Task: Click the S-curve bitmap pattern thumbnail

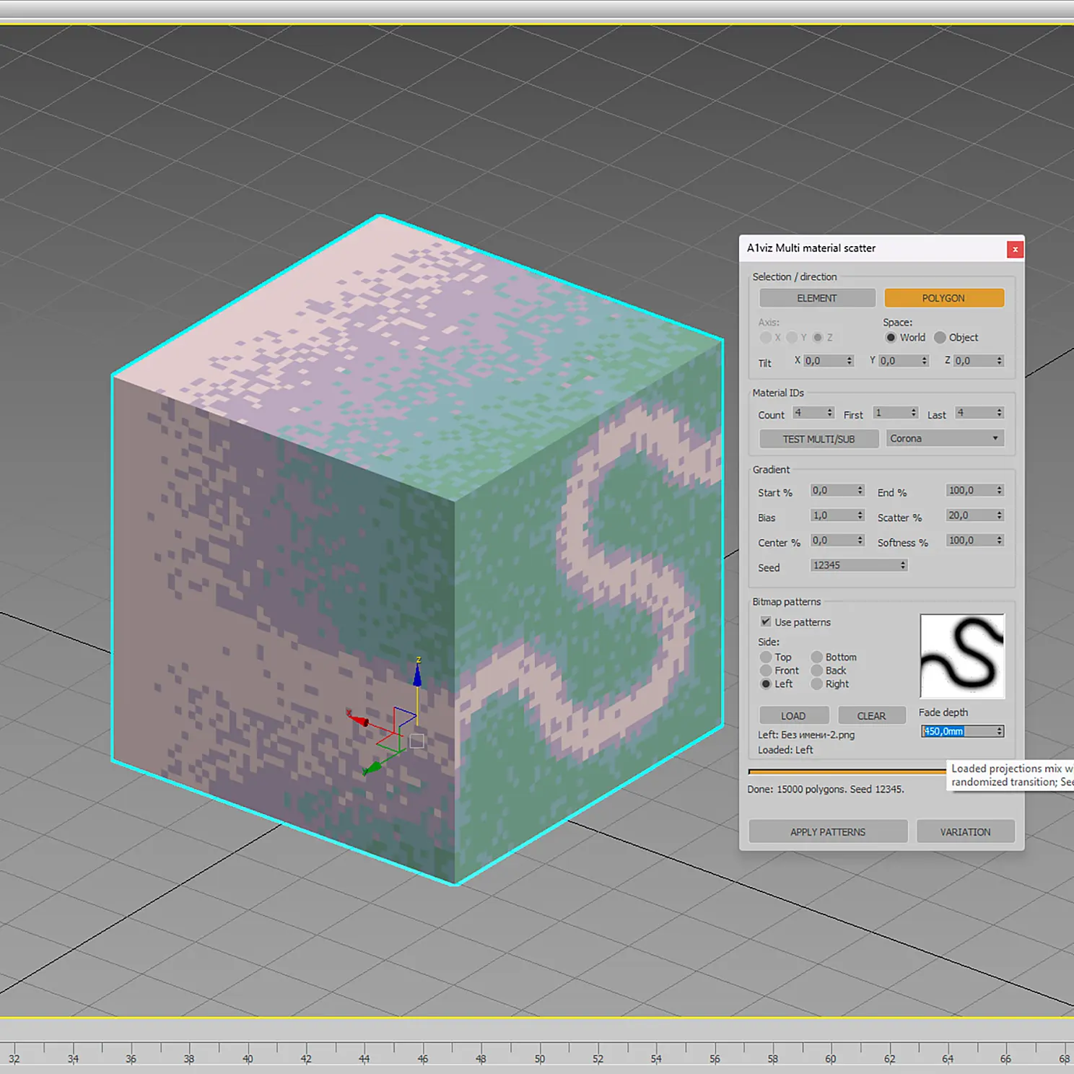Action: 962,656
